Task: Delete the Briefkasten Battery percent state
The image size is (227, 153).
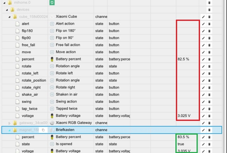Action: [x=209, y=137]
